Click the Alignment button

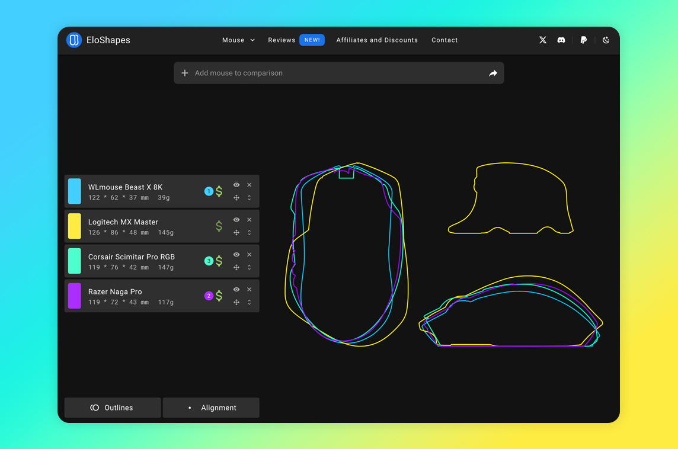tap(211, 408)
